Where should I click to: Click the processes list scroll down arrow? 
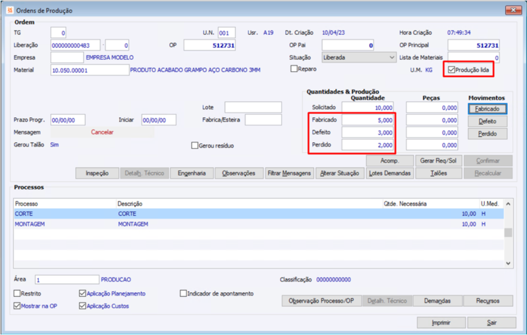508,263
